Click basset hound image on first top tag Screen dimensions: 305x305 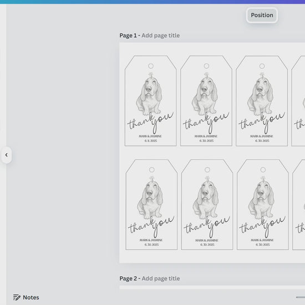pyautogui.click(x=149, y=94)
